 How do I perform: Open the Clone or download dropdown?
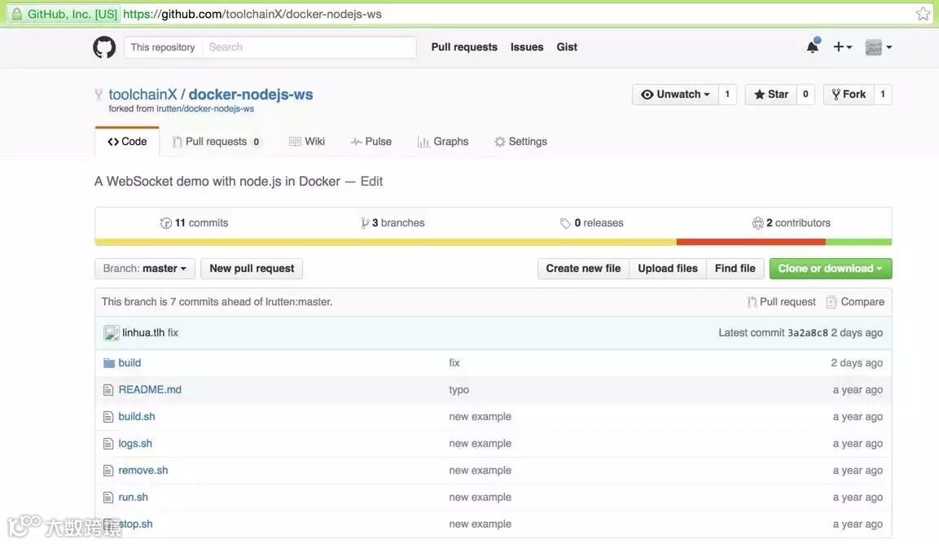[x=831, y=269]
